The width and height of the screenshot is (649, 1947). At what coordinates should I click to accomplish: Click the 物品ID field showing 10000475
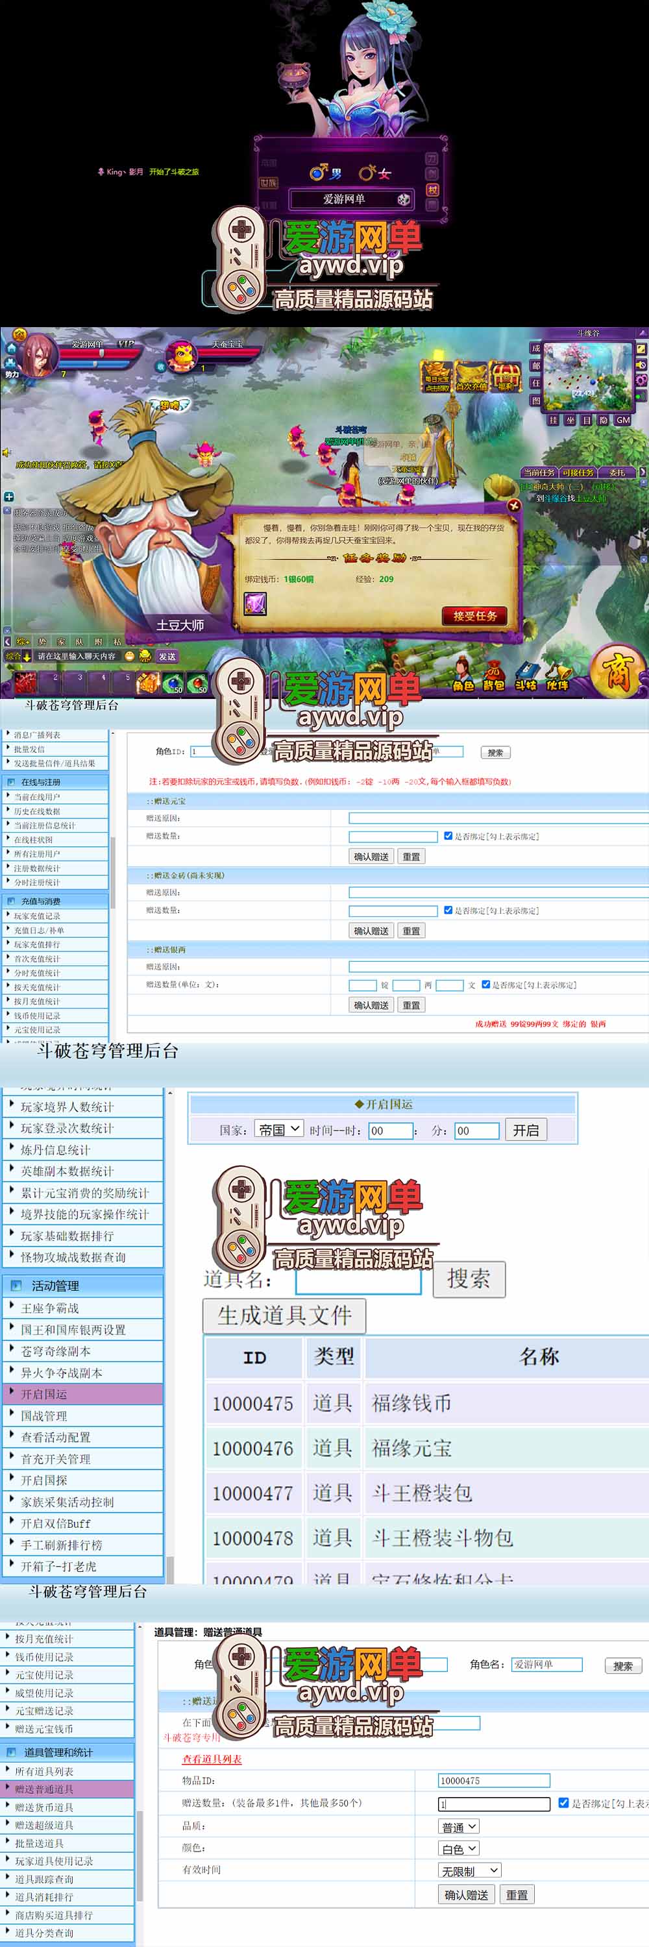coord(494,1781)
